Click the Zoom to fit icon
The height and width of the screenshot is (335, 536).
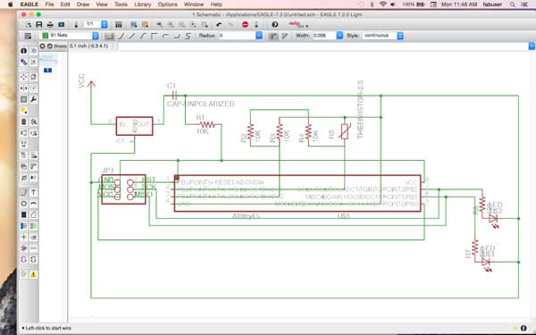pos(160,25)
